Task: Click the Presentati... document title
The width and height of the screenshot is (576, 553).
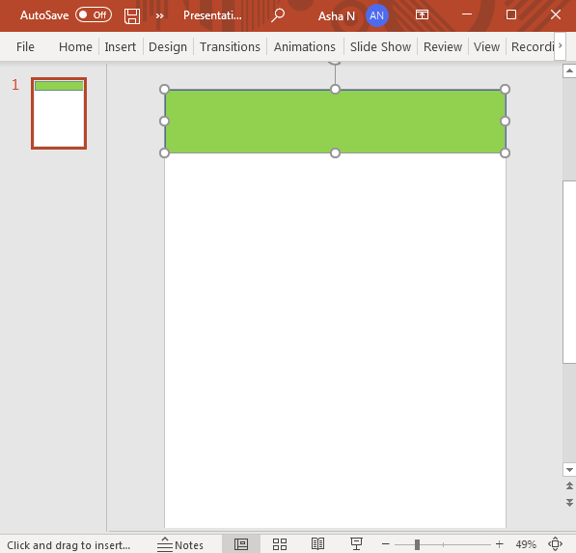Action: (212, 15)
